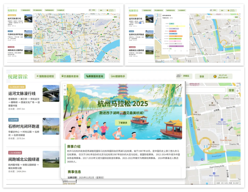Click 赛事信息 heading in popup
Viewport: 248px width, 192px height.
point(74,172)
